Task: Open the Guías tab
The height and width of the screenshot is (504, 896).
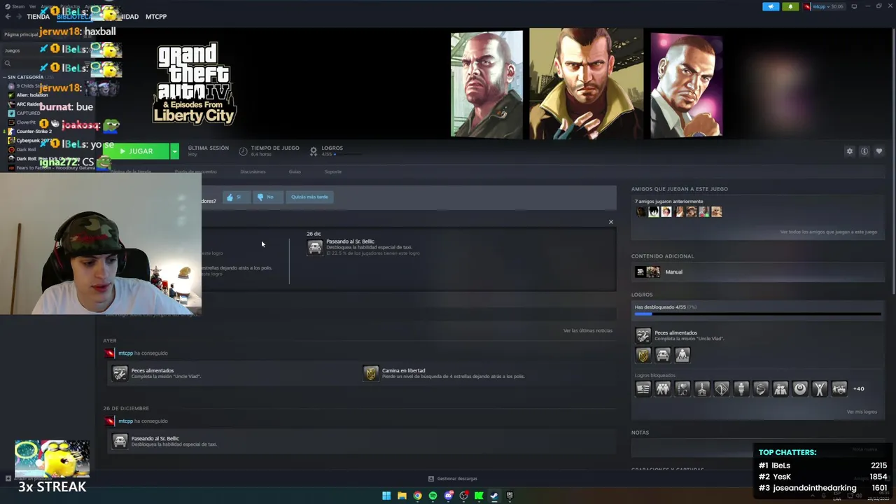Action: point(295,171)
